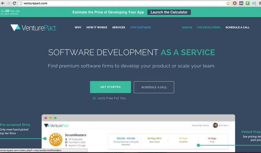The image size is (261, 153).
Task: Click SCHEDULE A CALL in the header
Action: pos(238,28)
